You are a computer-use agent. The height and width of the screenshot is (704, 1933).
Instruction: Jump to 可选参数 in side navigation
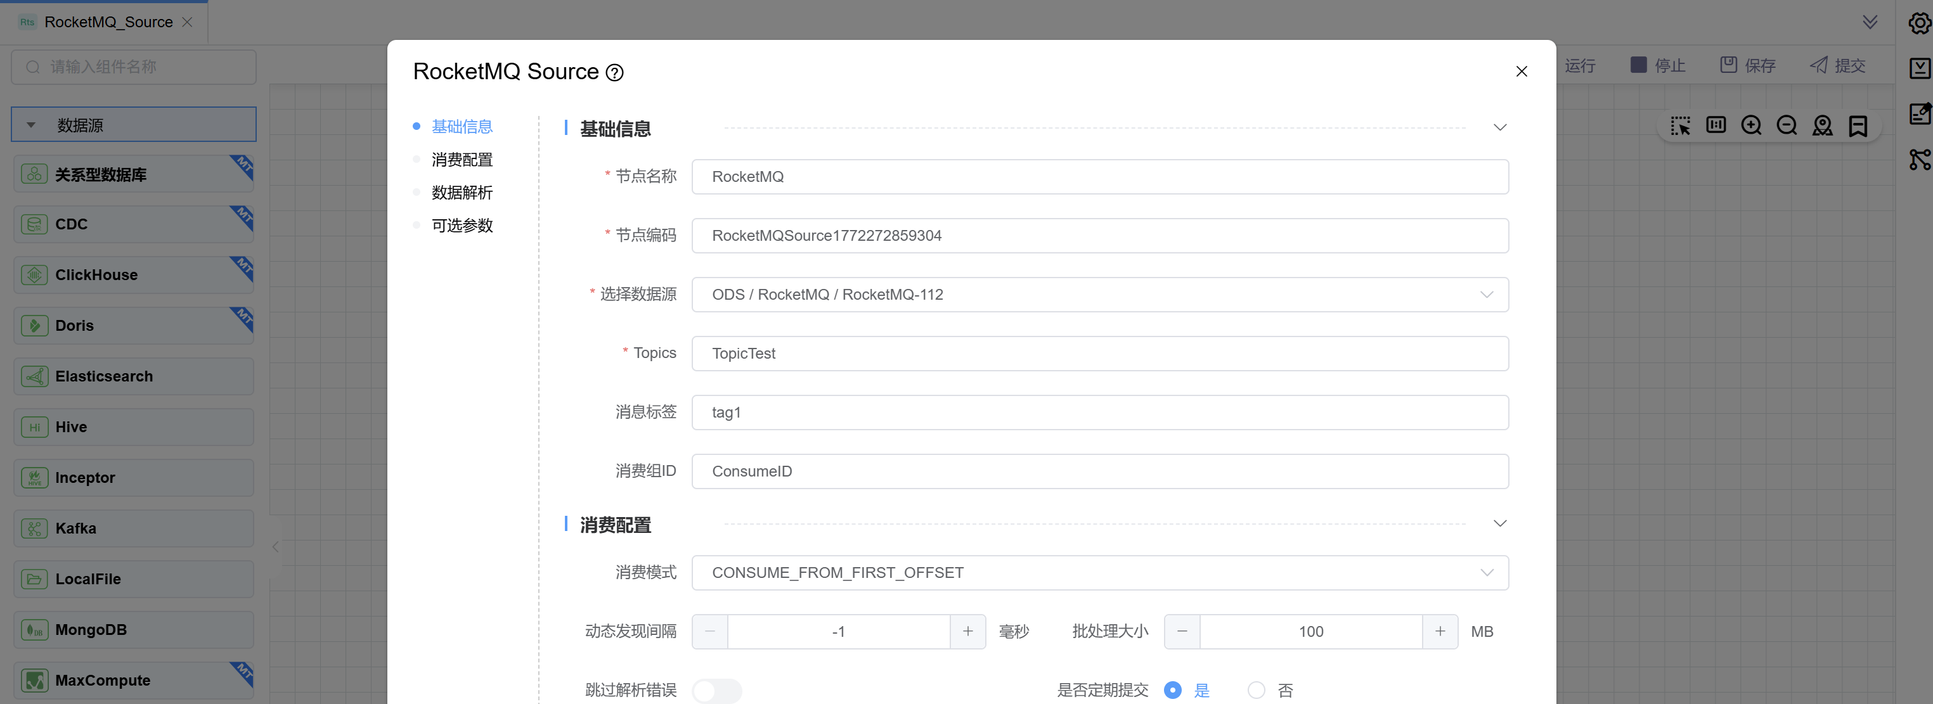pyautogui.click(x=462, y=226)
